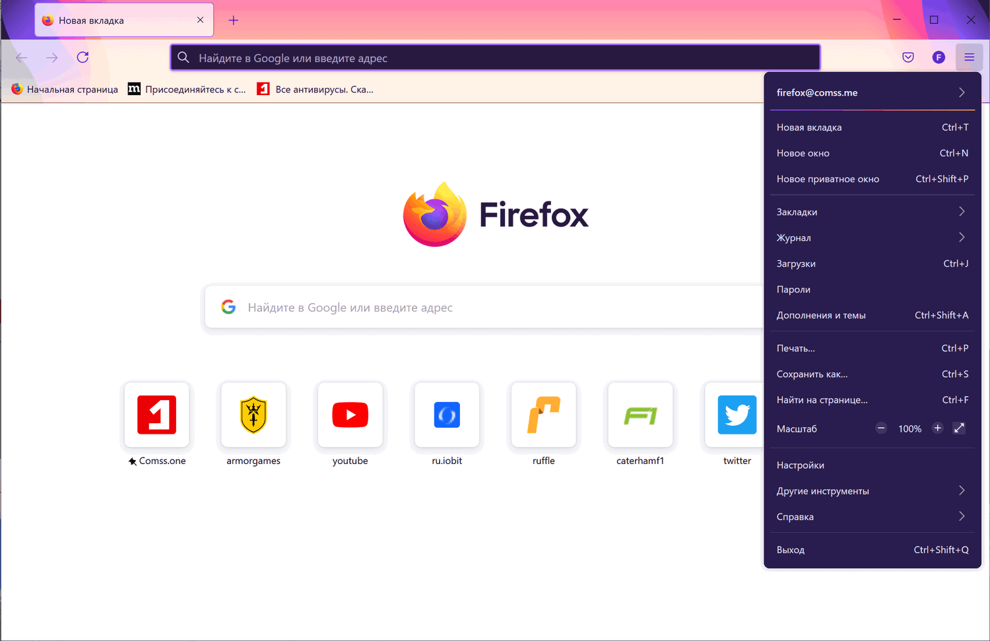Image resolution: width=990 pixels, height=641 pixels.
Task: Open the ruffle shortcut tile
Action: click(x=544, y=415)
